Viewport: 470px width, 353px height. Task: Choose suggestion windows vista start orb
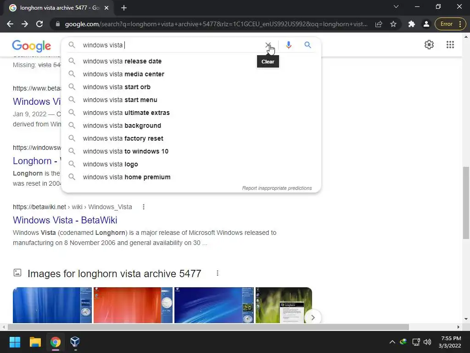[191, 87]
